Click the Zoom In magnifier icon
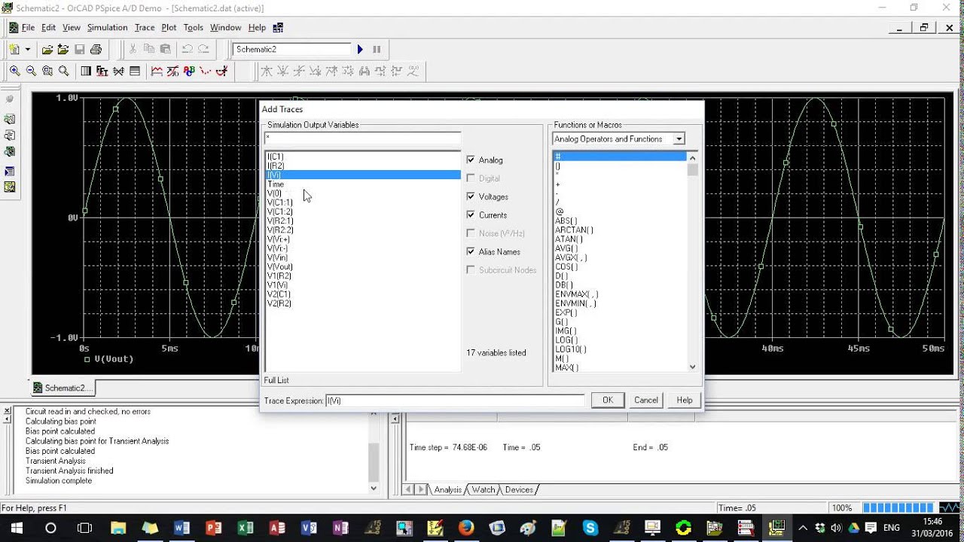The width and height of the screenshot is (964, 542). 15,72
